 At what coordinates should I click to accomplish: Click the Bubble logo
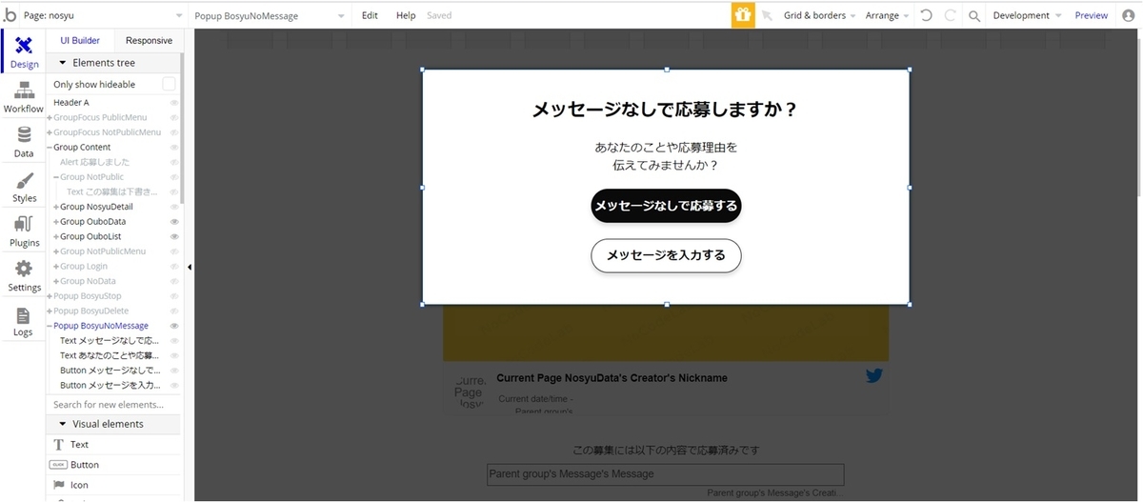coord(10,15)
